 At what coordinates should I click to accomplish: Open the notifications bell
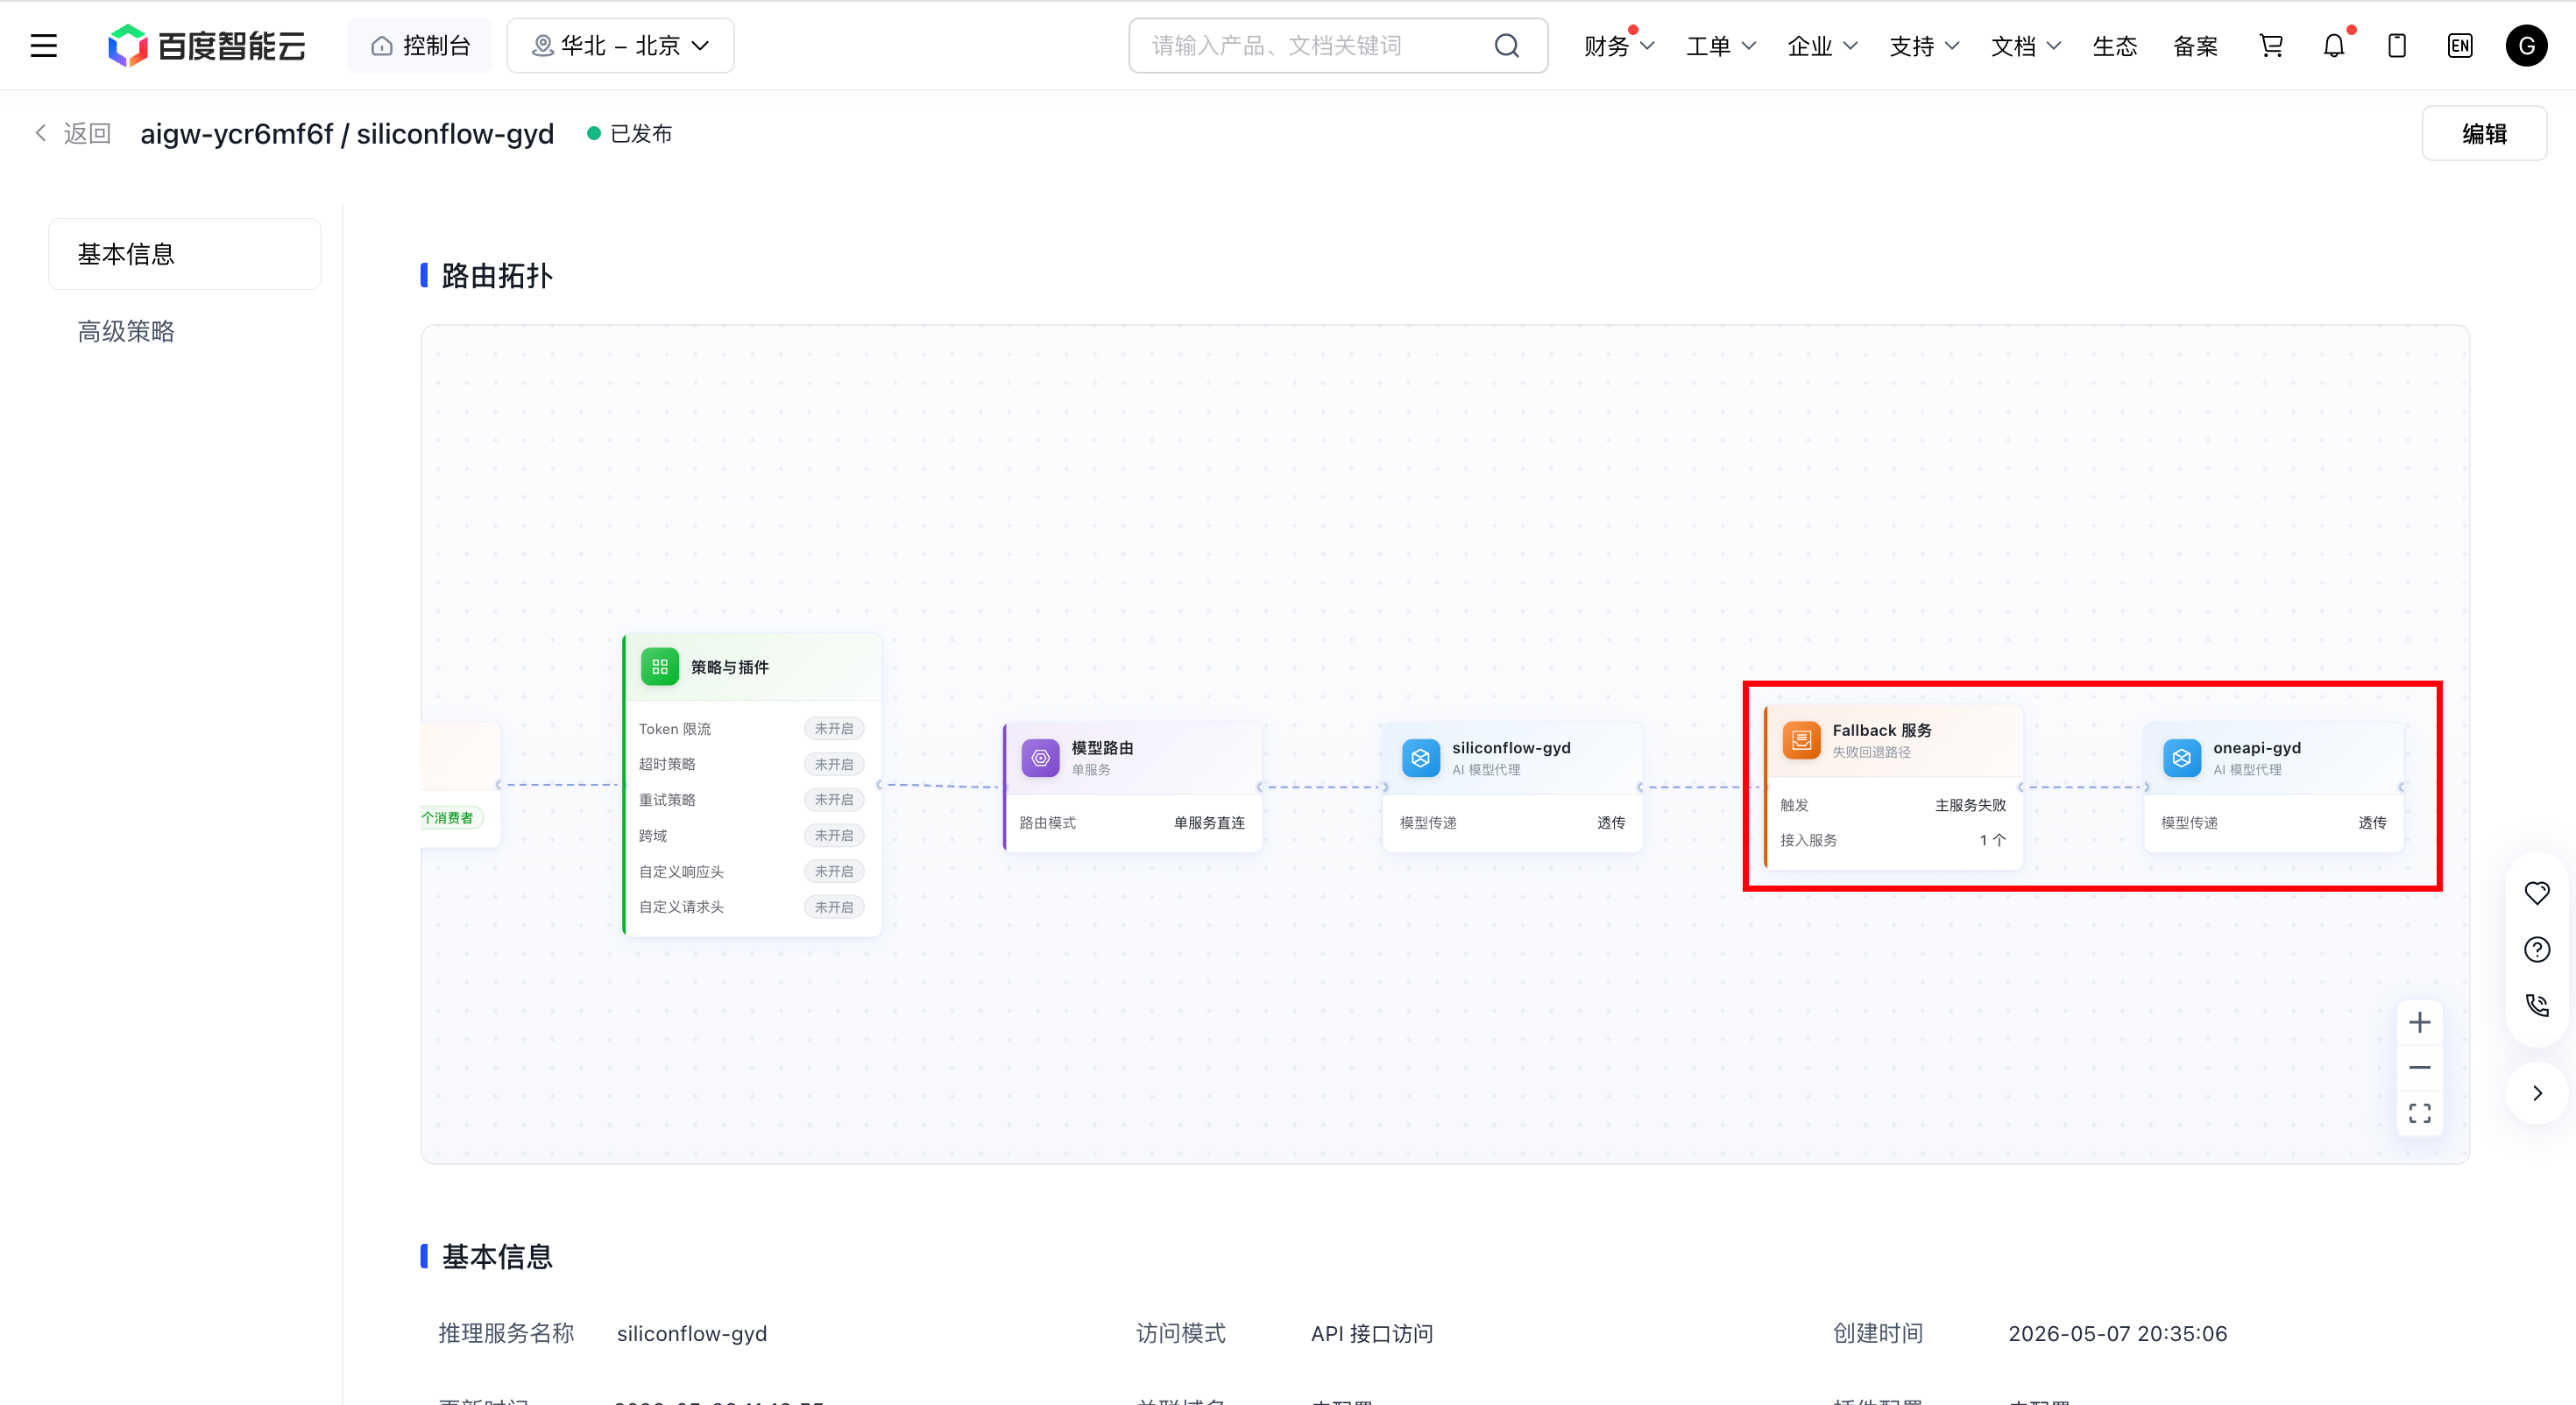[x=2334, y=46]
